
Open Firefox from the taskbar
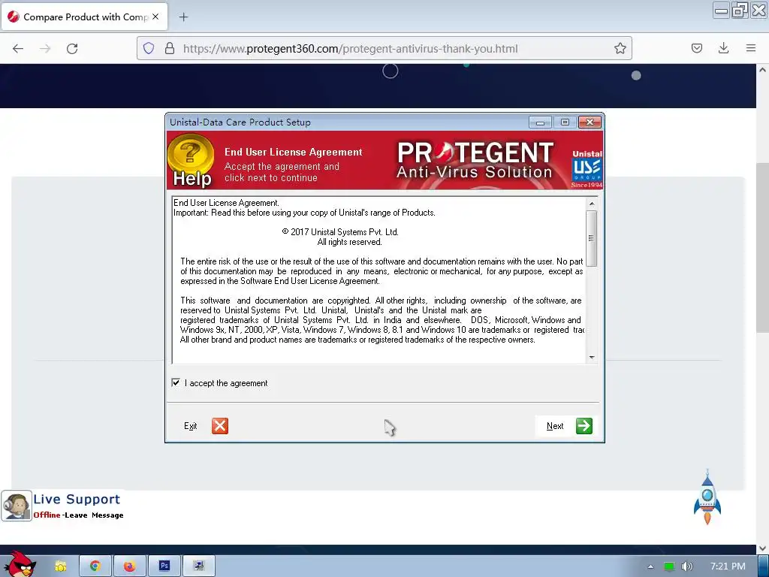point(129,566)
